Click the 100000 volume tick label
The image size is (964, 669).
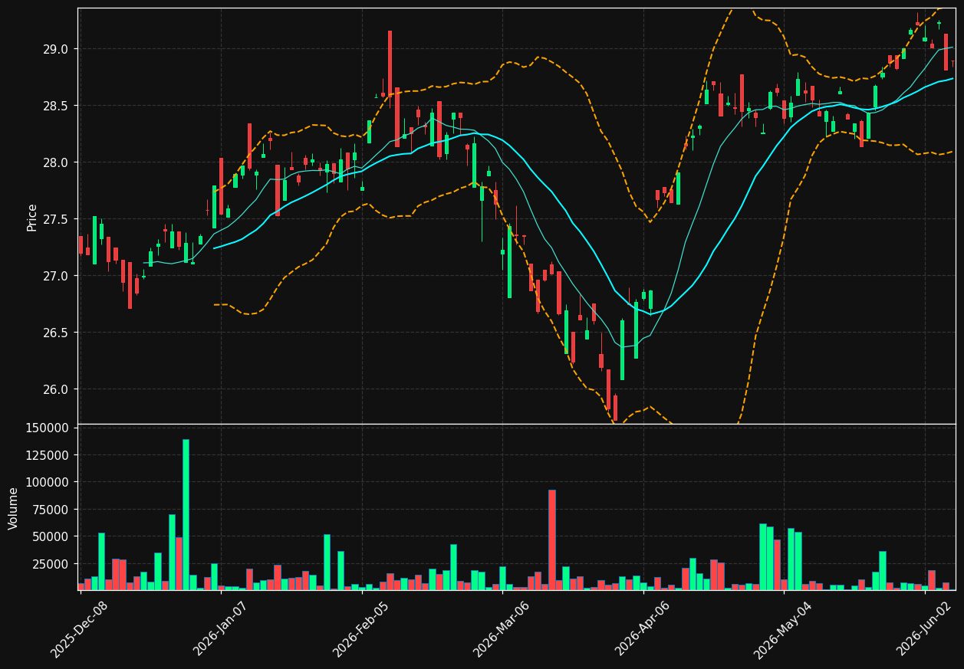click(48, 482)
